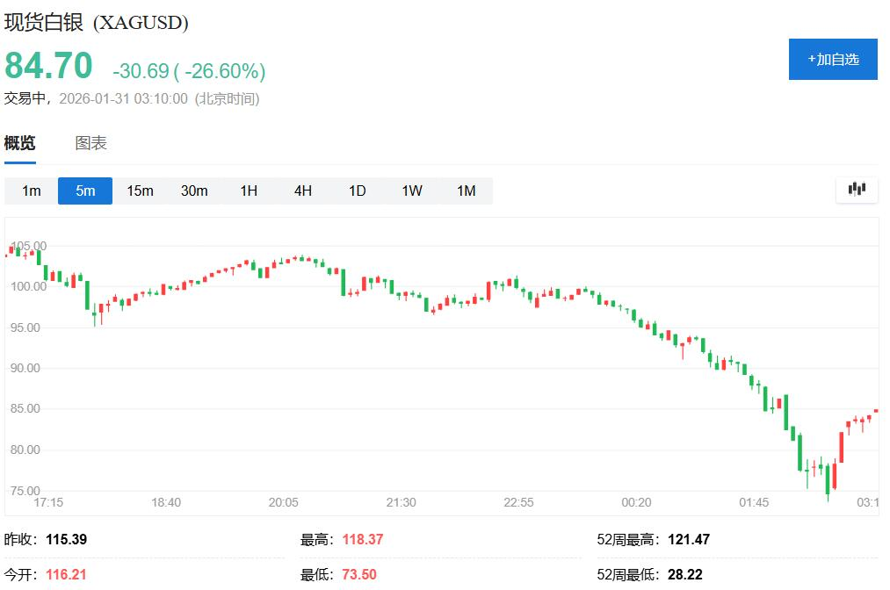Click the +加自选 watchlist button

833,59
